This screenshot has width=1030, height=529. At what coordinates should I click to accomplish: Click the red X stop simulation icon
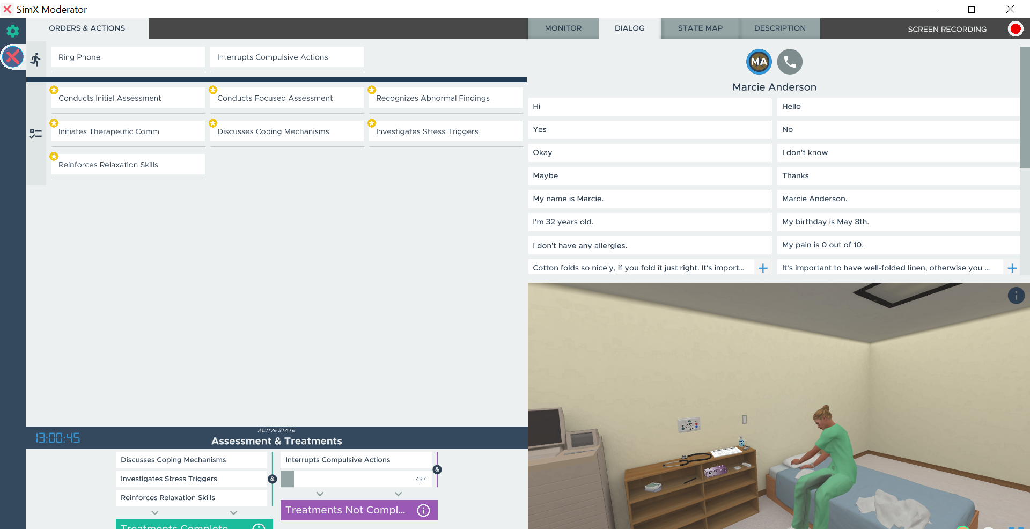(x=12, y=57)
